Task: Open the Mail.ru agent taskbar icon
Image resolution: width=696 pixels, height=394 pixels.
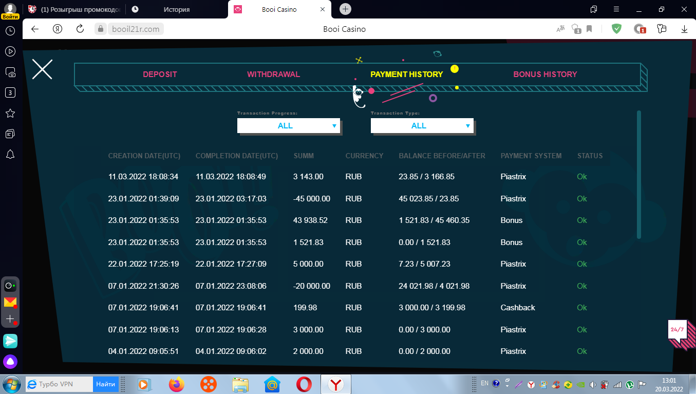Action: pos(272,384)
